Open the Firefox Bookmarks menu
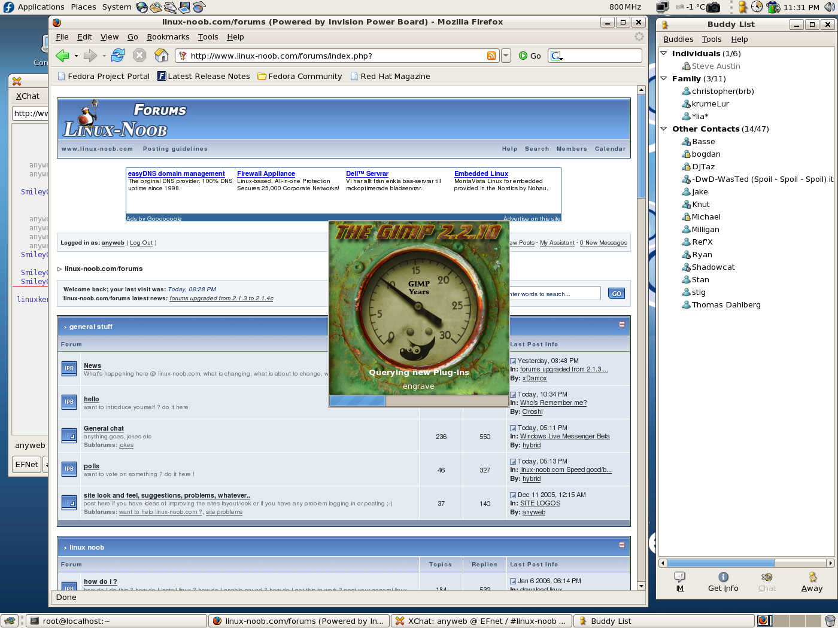Viewport: 838px width, 628px height. [168, 36]
